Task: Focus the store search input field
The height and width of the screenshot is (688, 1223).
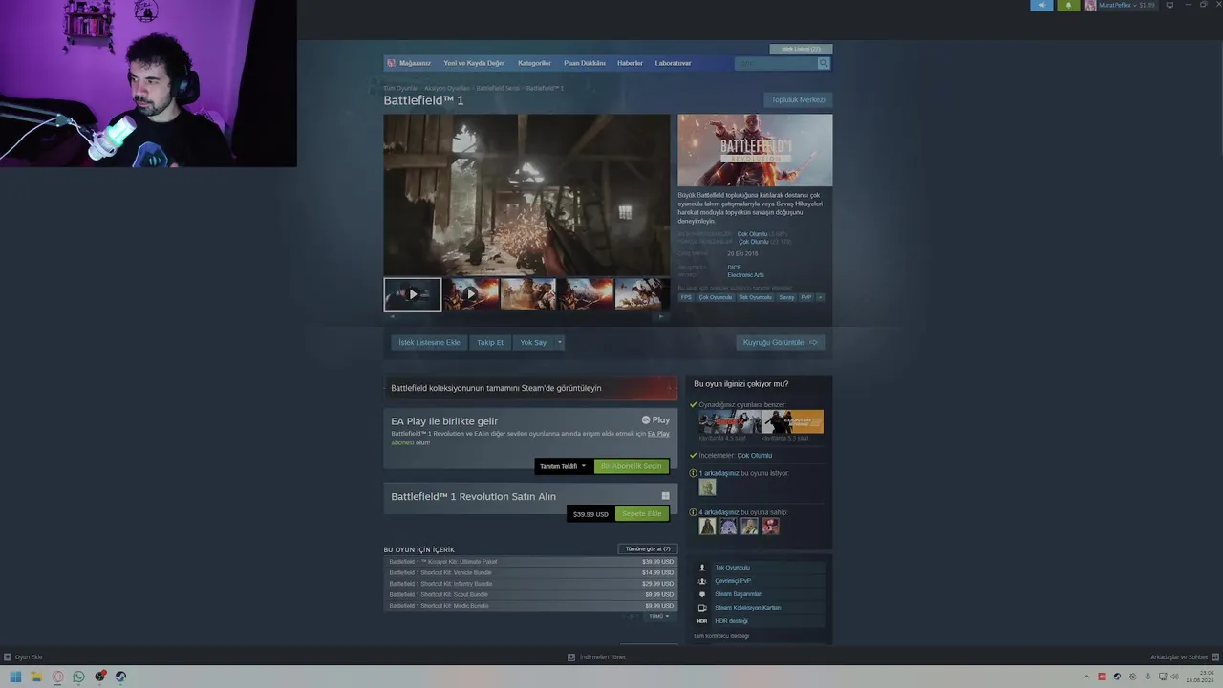Action: pyautogui.click(x=775, y=63)
